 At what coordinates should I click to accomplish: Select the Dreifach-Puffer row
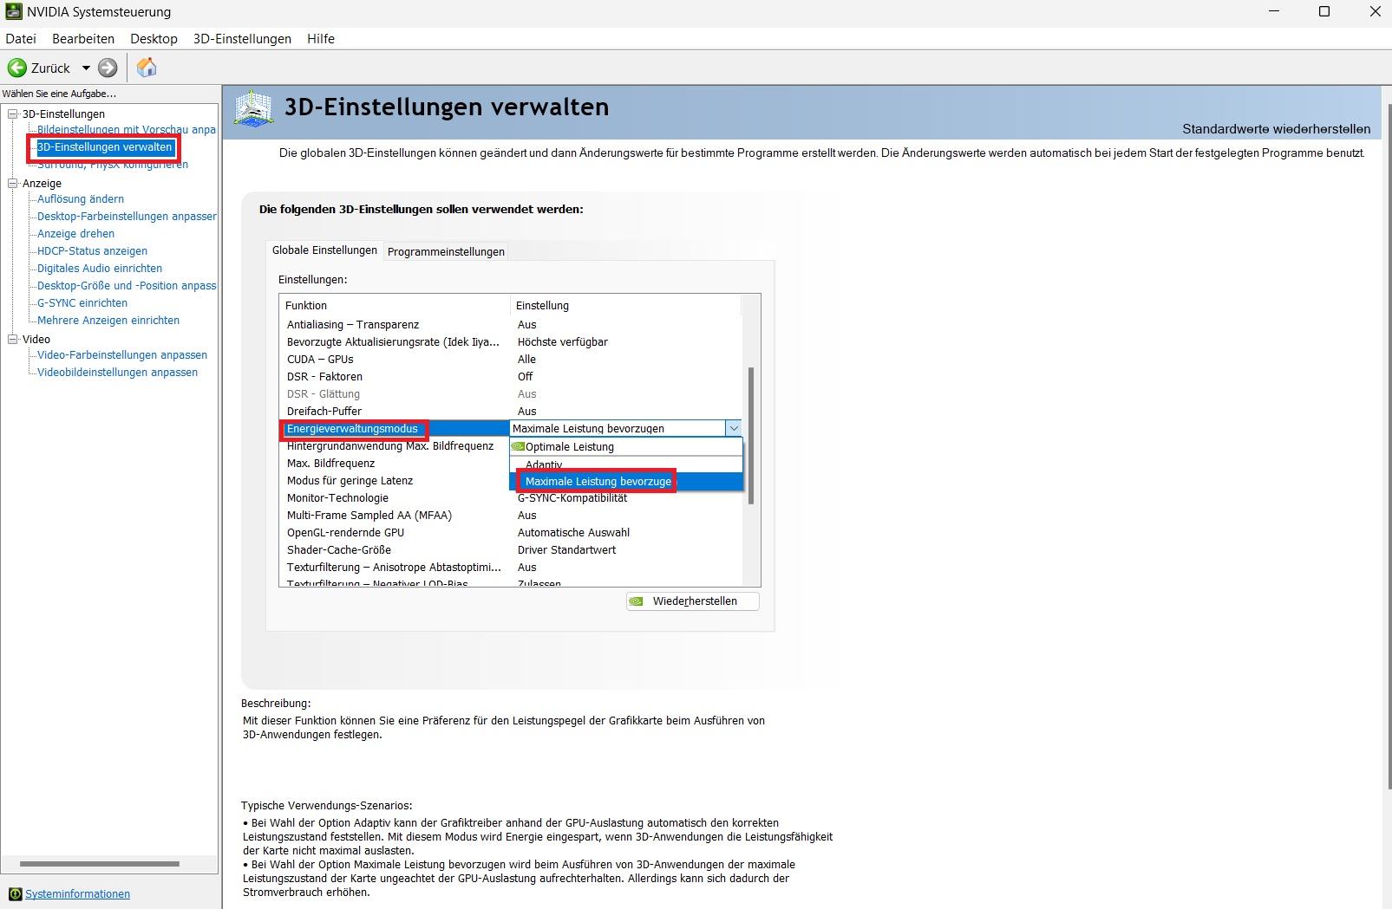coord(511,412)
